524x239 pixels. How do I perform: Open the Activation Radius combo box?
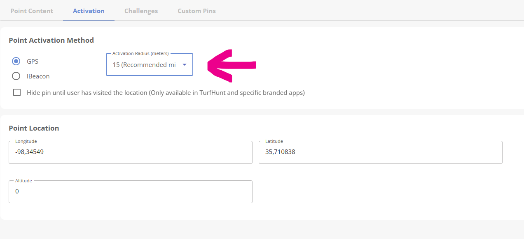[149, 64]
